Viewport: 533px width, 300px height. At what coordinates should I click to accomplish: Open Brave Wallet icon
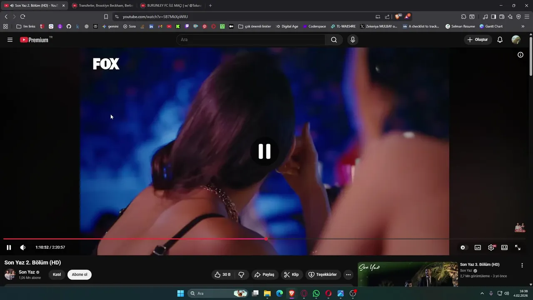(x=502, y=17)
